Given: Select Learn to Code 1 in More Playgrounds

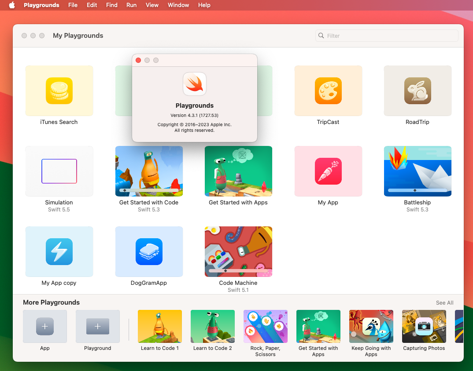Looking at the screenshot, I should click(x=160, y=327).
